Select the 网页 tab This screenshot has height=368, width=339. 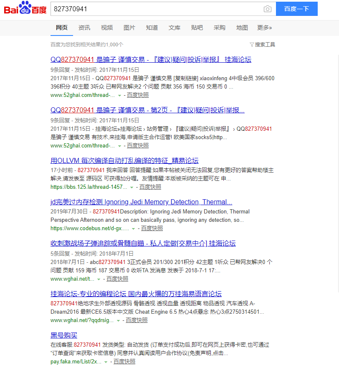pos(62,28)
